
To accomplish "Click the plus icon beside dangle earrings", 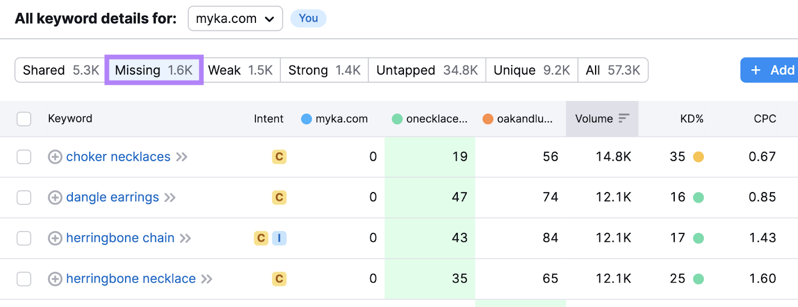I will coord(55,198).
